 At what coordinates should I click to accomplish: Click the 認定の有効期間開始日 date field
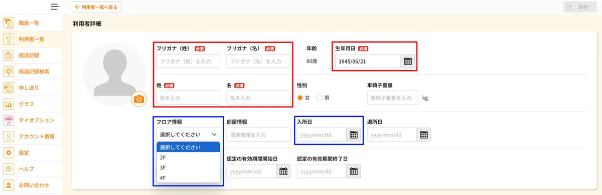(x=251, y=171)
